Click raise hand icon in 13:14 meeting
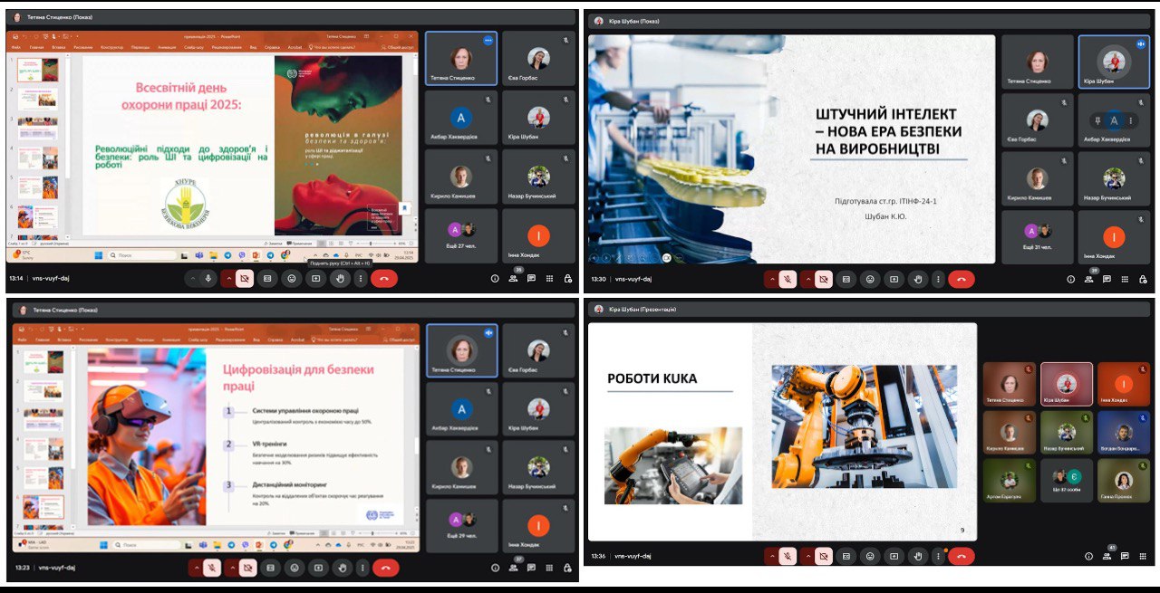1160x593 pixels. coord(340,279)
